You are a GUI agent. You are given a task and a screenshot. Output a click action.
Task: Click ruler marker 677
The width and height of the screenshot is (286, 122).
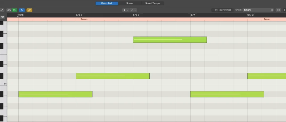[193, 15]
